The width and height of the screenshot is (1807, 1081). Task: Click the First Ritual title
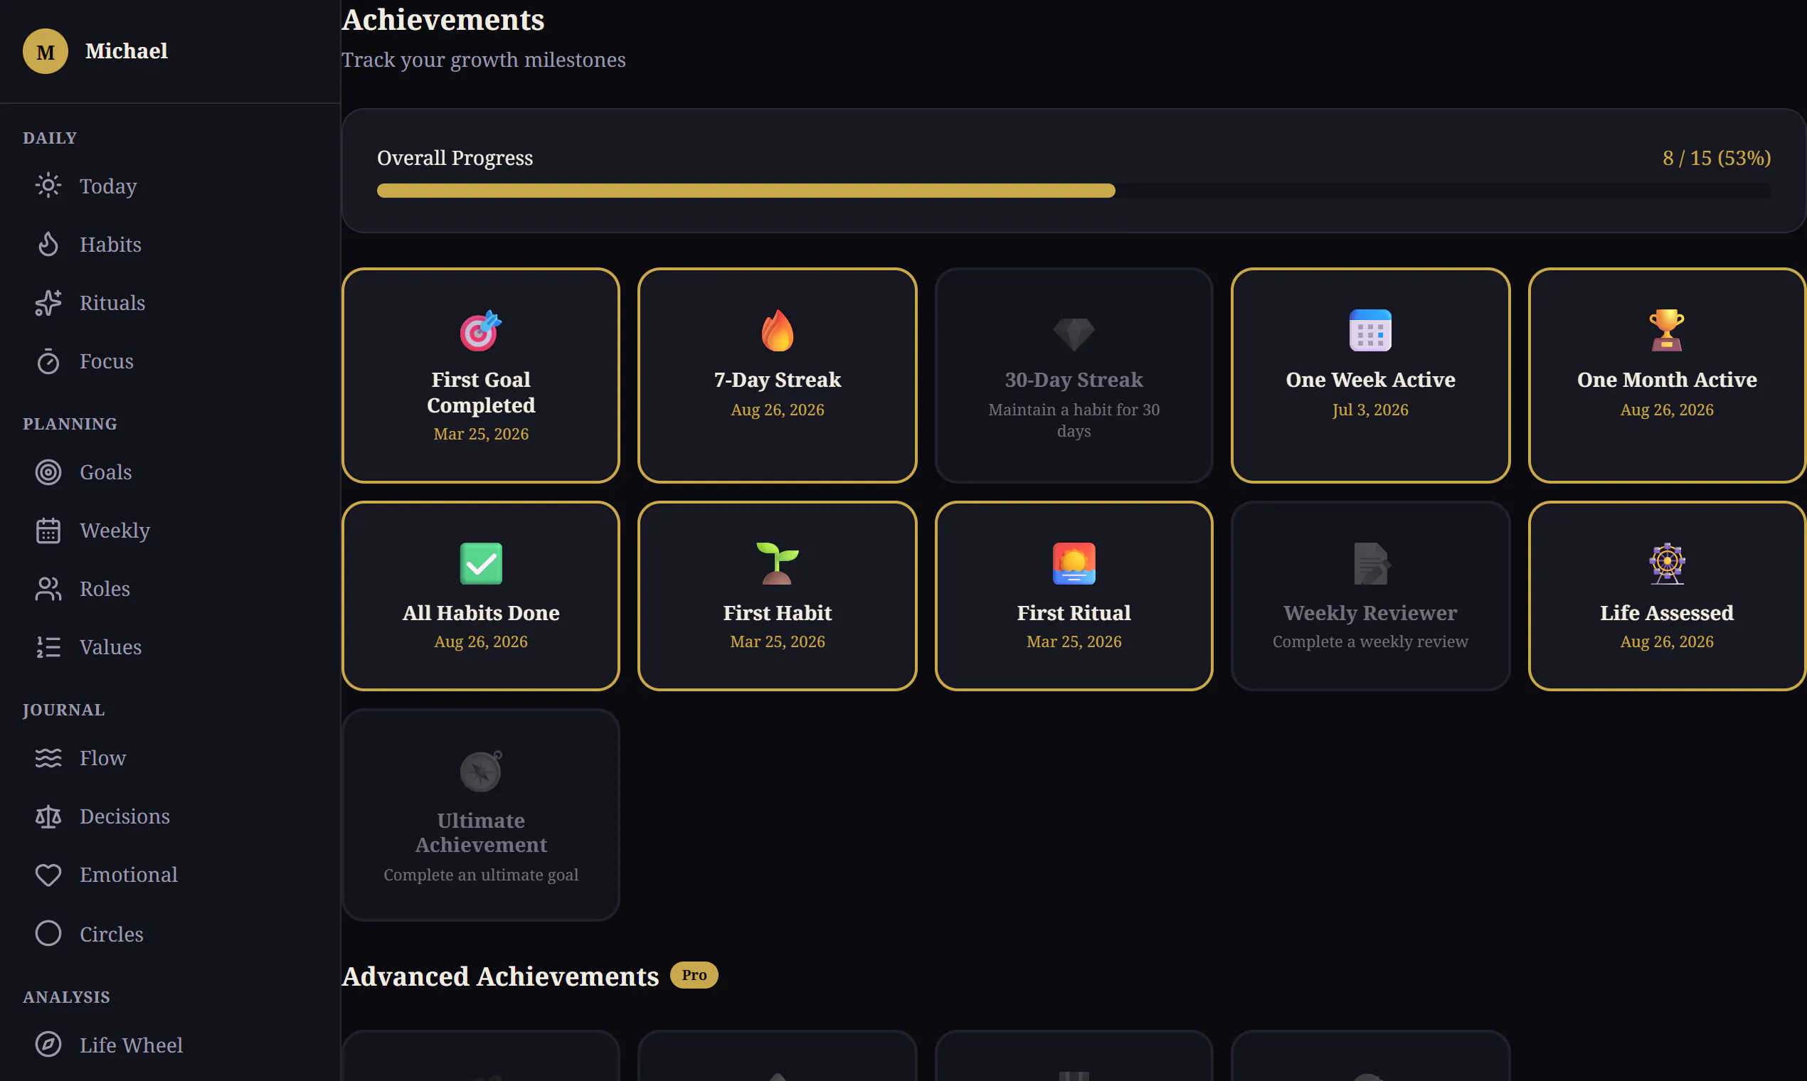pyautogui.click(x=1074, y=612)
